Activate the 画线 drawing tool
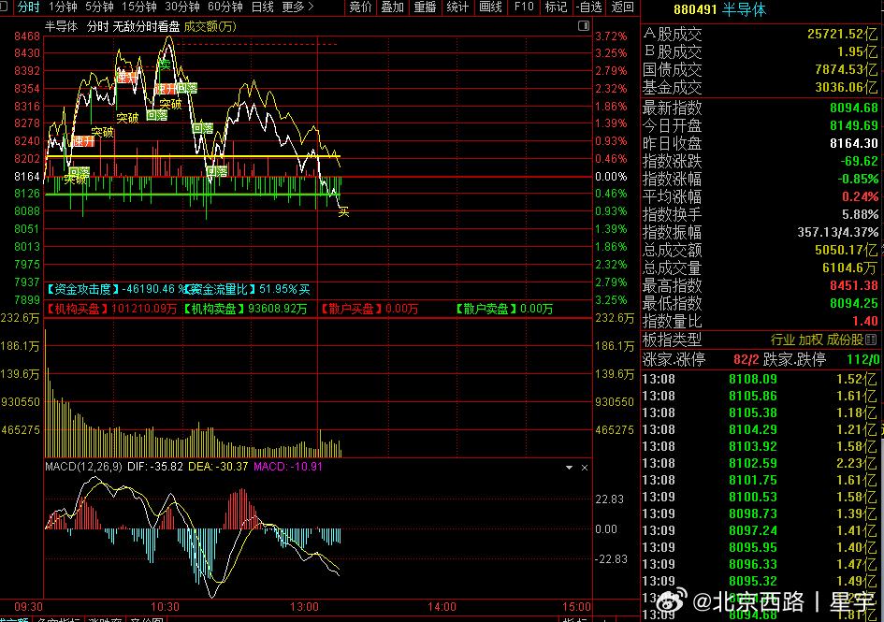 [x=490, y=7]
